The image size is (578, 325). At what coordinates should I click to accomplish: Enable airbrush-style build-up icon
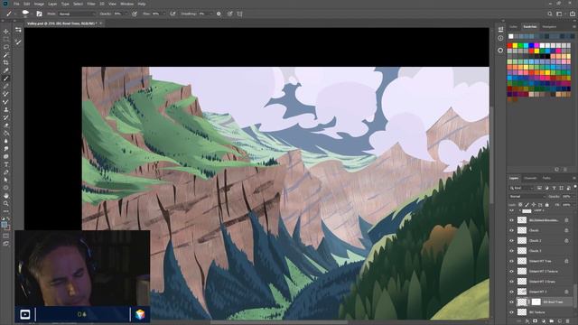click(172, 14)
